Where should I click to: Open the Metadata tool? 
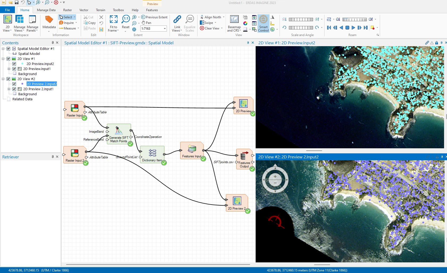click(49, 23)
